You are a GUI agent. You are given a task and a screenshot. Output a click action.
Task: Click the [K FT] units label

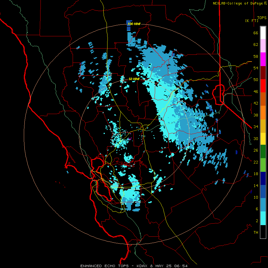tap(252, 21)
